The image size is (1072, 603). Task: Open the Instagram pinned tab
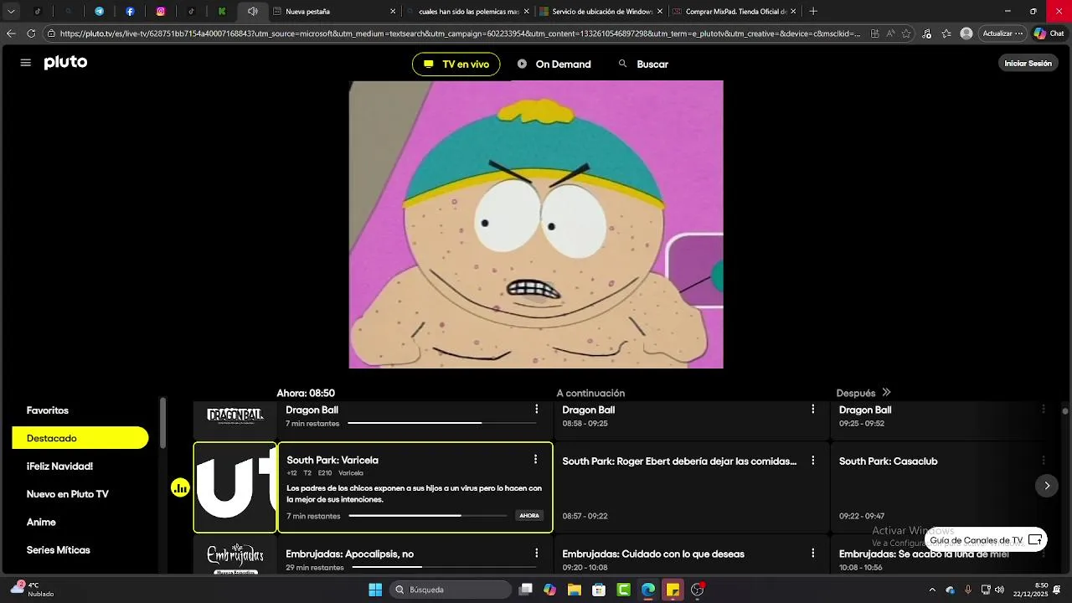pyautogui.click(x=161, y=12)
